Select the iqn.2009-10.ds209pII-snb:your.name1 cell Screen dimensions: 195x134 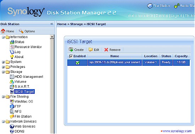tap(115, 63)
